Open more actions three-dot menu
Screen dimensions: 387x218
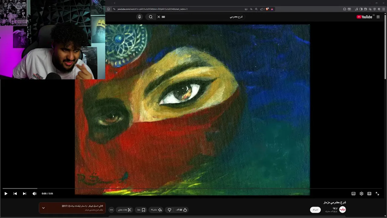pyautogui.click(x=111, y=210)
